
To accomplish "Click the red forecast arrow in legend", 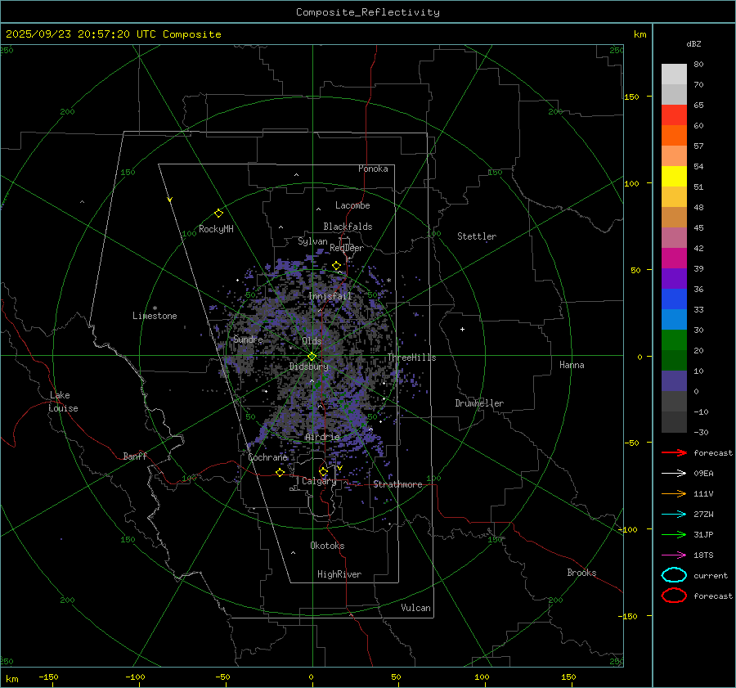I will (x=673, y=452).
